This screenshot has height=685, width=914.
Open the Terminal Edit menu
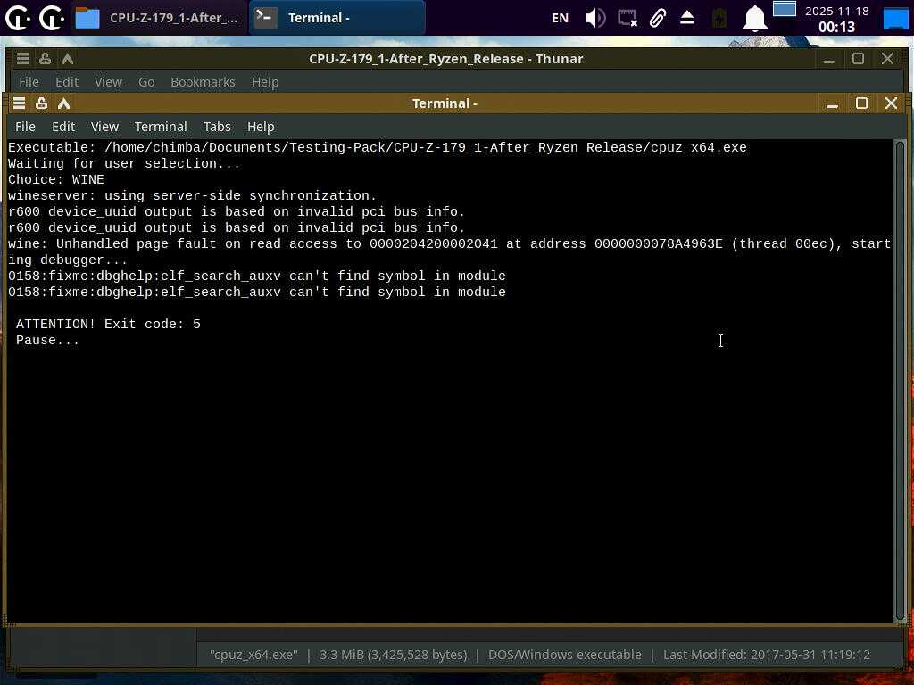point(63,127)
